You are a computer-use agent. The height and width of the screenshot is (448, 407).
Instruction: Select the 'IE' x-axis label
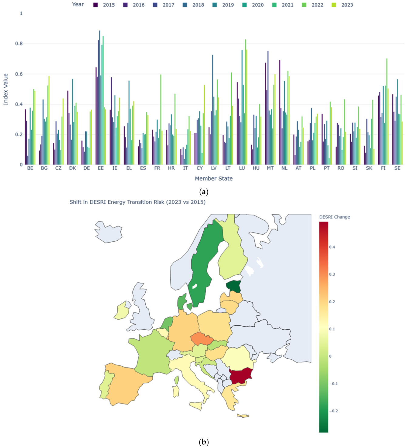(x=115, y=168)
